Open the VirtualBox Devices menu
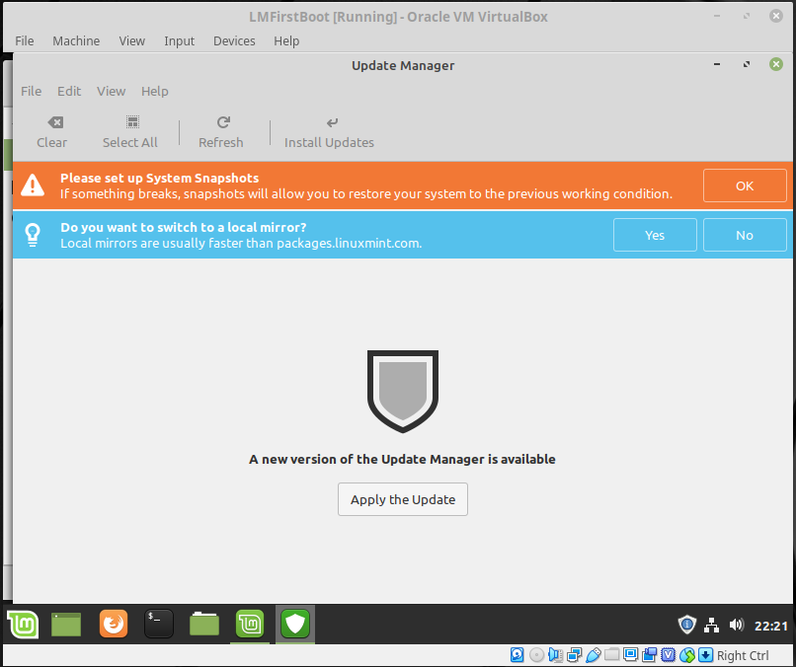The image size is (796, 667). point(234,40)
